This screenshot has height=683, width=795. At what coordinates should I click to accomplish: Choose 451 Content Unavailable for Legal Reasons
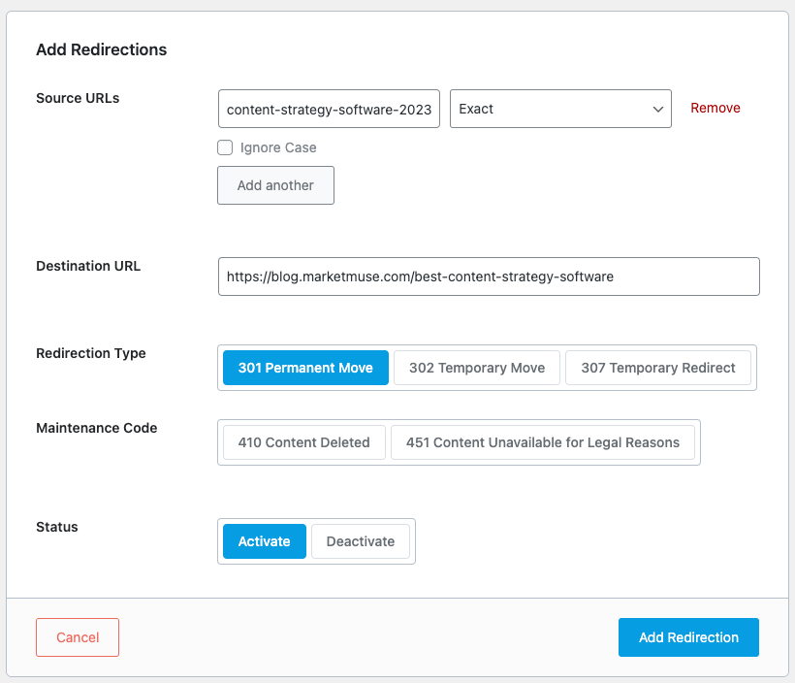(x=543, y=442)
